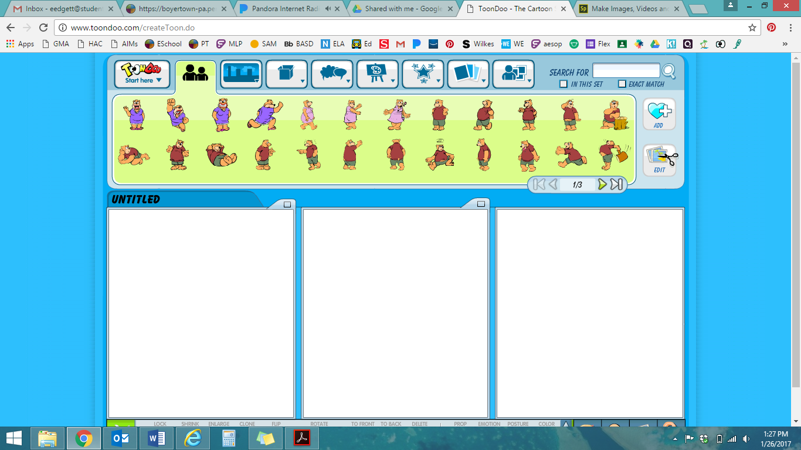Click the EDIT scissors icon
801x450 pixels.
tap(658, 157)
